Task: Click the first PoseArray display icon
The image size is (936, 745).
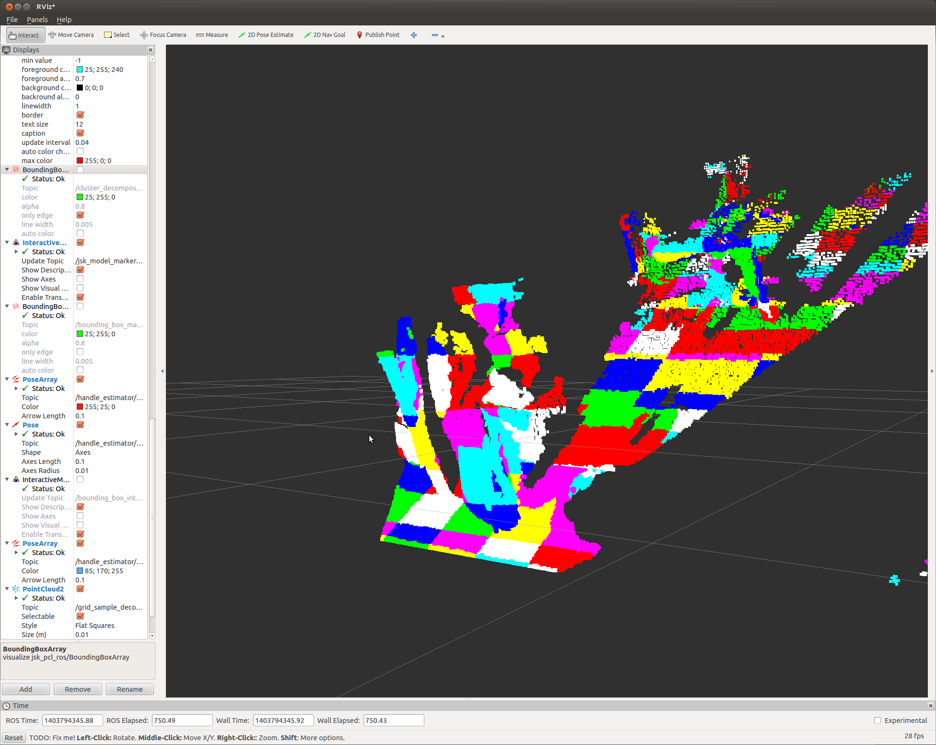Action: click(x=16, y=379)
